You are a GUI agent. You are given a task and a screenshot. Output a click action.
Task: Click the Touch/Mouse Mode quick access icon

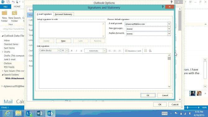[17, 2]
